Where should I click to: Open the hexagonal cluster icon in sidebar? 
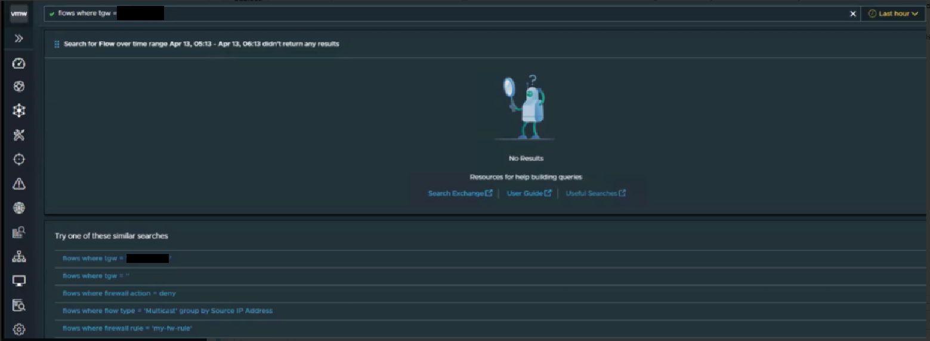click(x=19, y=110)
